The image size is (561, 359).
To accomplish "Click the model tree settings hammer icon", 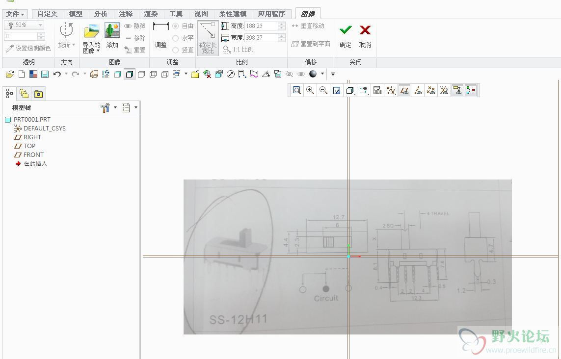I will [x=105, y=107].
